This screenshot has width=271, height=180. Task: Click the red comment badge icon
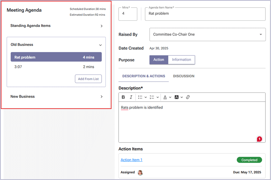(259, 139)
